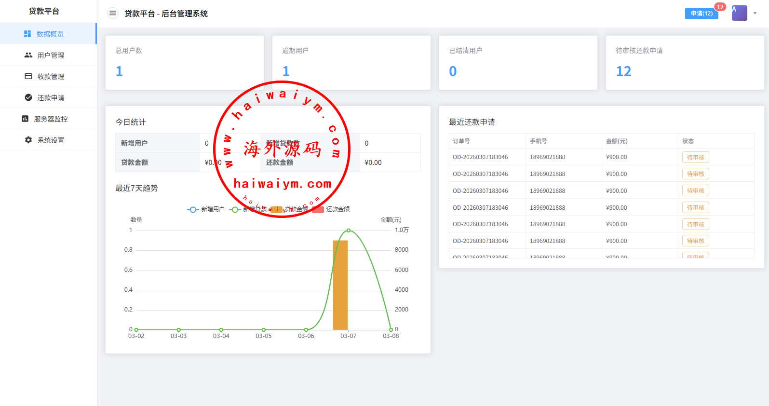Click the 服务器监控 chart icon
This screenshot has height=406, width=769.
25,119
